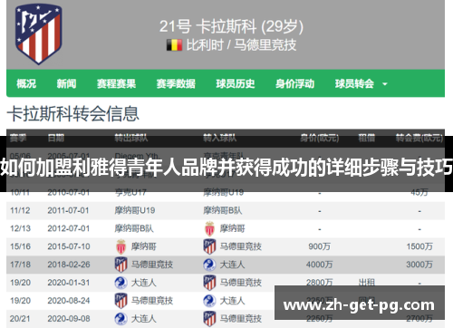
Task: Click the market value 2800万
Action: pos(320,282)
